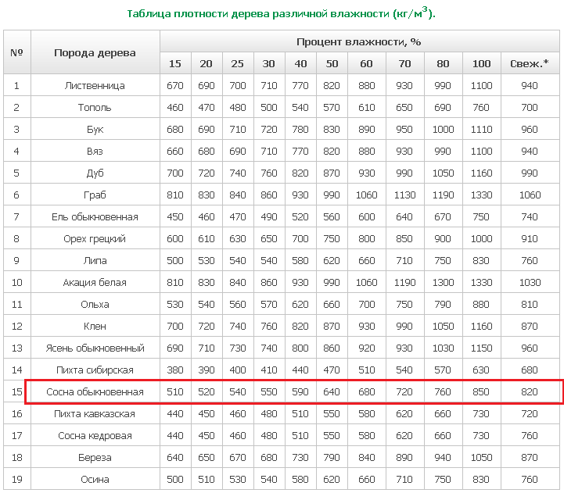
Task: Click the 'Ясень обыкновенный' cell
Action: tap(95, 348)
